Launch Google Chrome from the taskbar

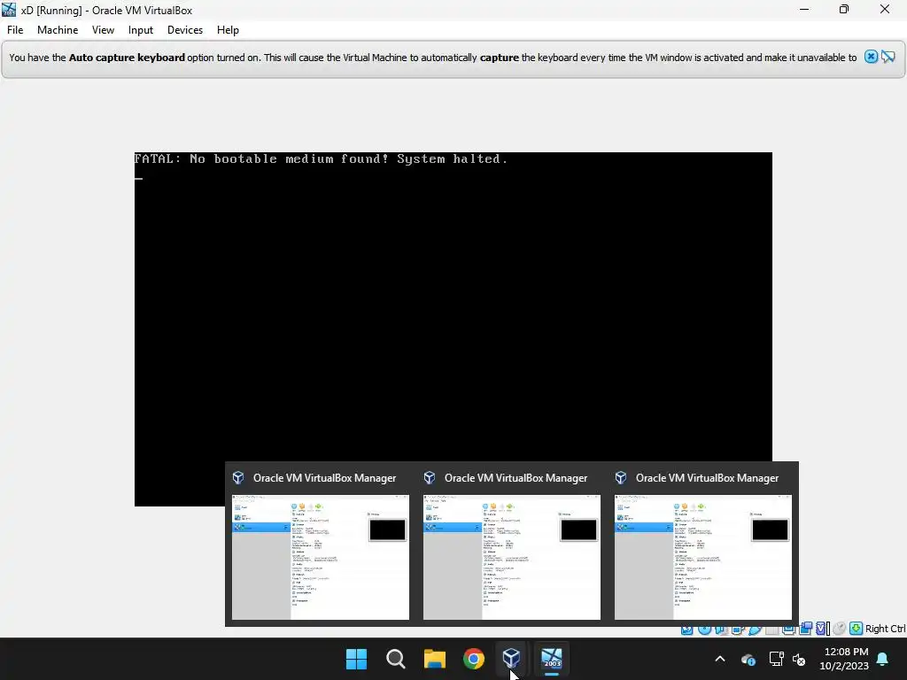click(x=474, y=659)
